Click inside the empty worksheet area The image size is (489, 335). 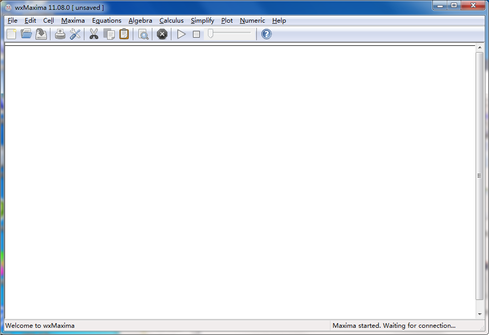pyautogui.click(x=239, y=180)
